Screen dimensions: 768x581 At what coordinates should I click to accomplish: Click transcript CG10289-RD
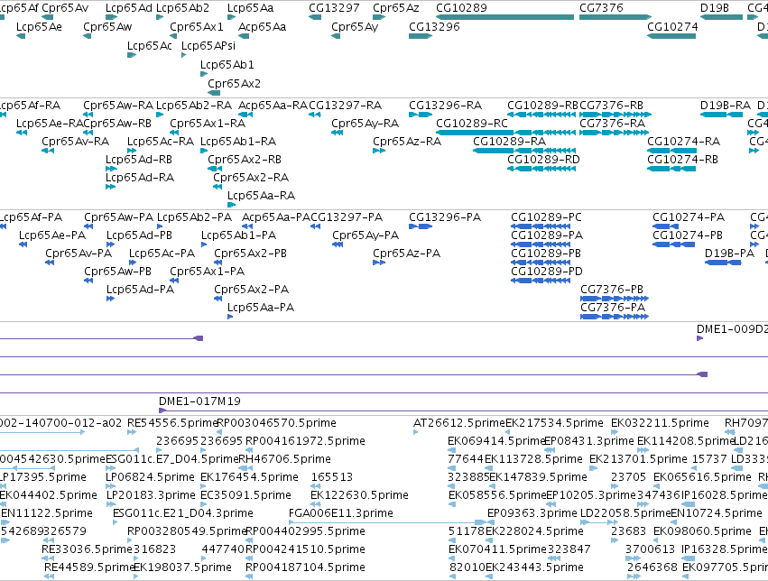(541, 169)
